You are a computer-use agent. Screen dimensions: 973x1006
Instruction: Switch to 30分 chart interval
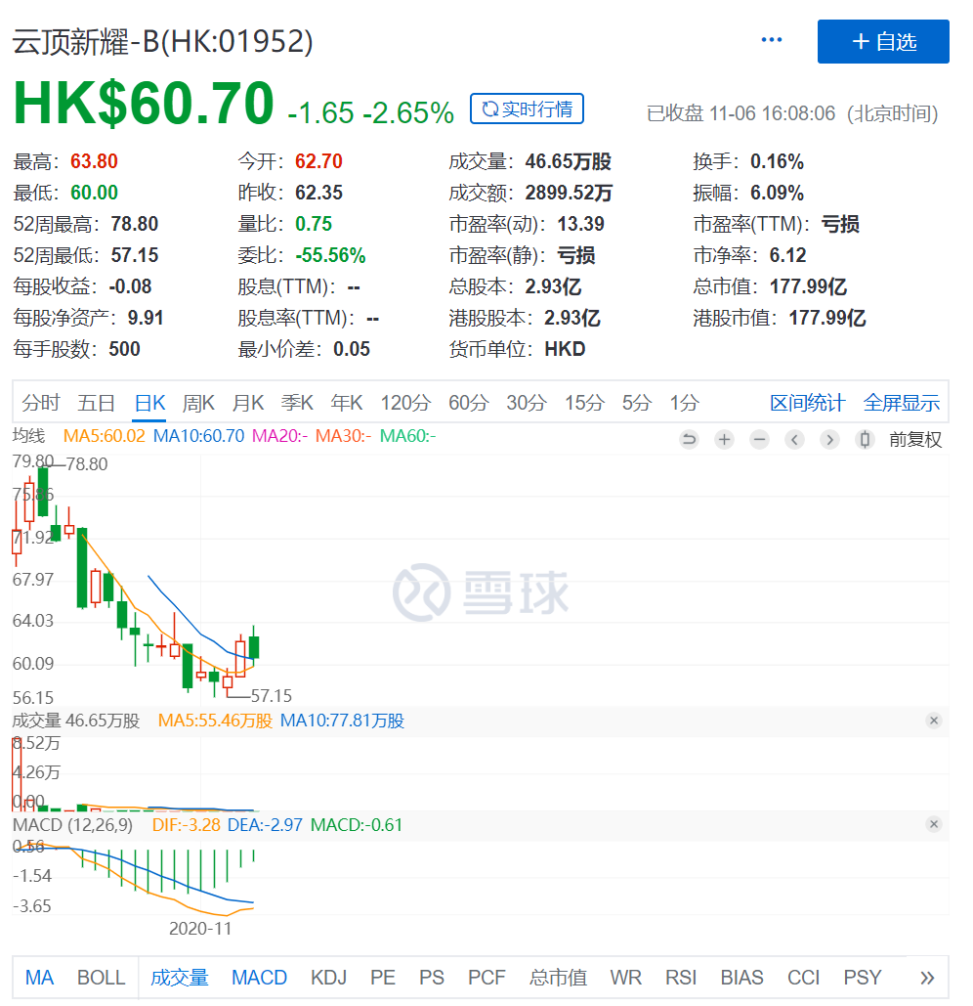click(x=527, y=403)
